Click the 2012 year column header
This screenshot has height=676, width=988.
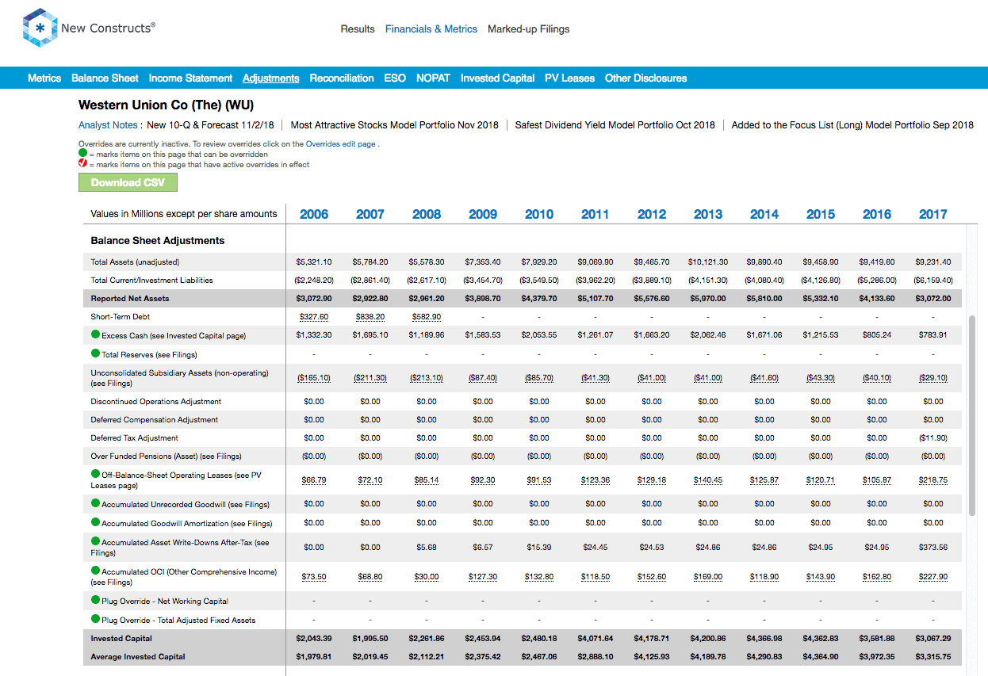pos(652,214)
